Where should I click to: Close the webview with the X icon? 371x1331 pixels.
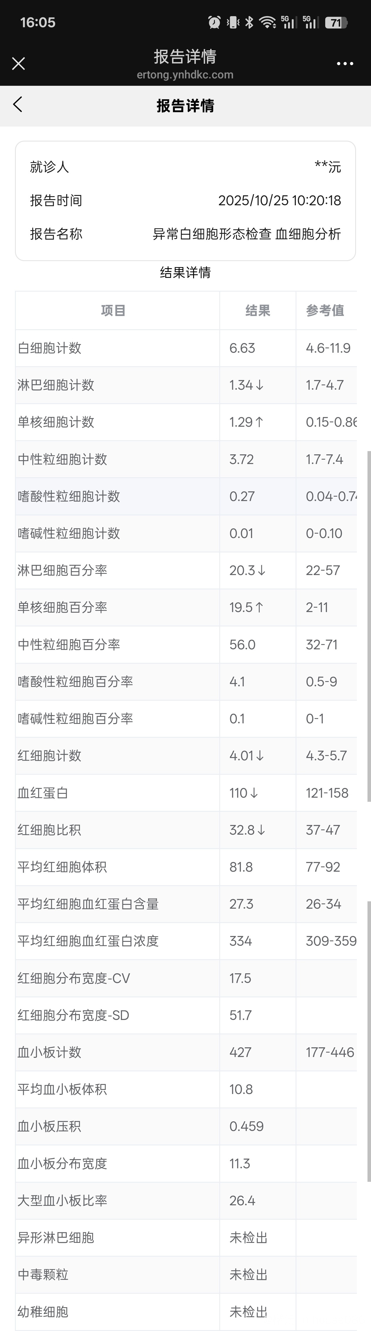point(18,63)
